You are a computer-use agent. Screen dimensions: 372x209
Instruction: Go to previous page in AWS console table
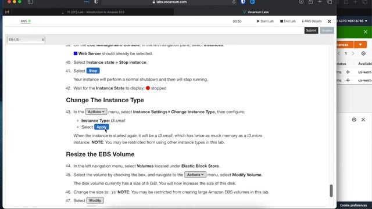(x=339, y=53)
